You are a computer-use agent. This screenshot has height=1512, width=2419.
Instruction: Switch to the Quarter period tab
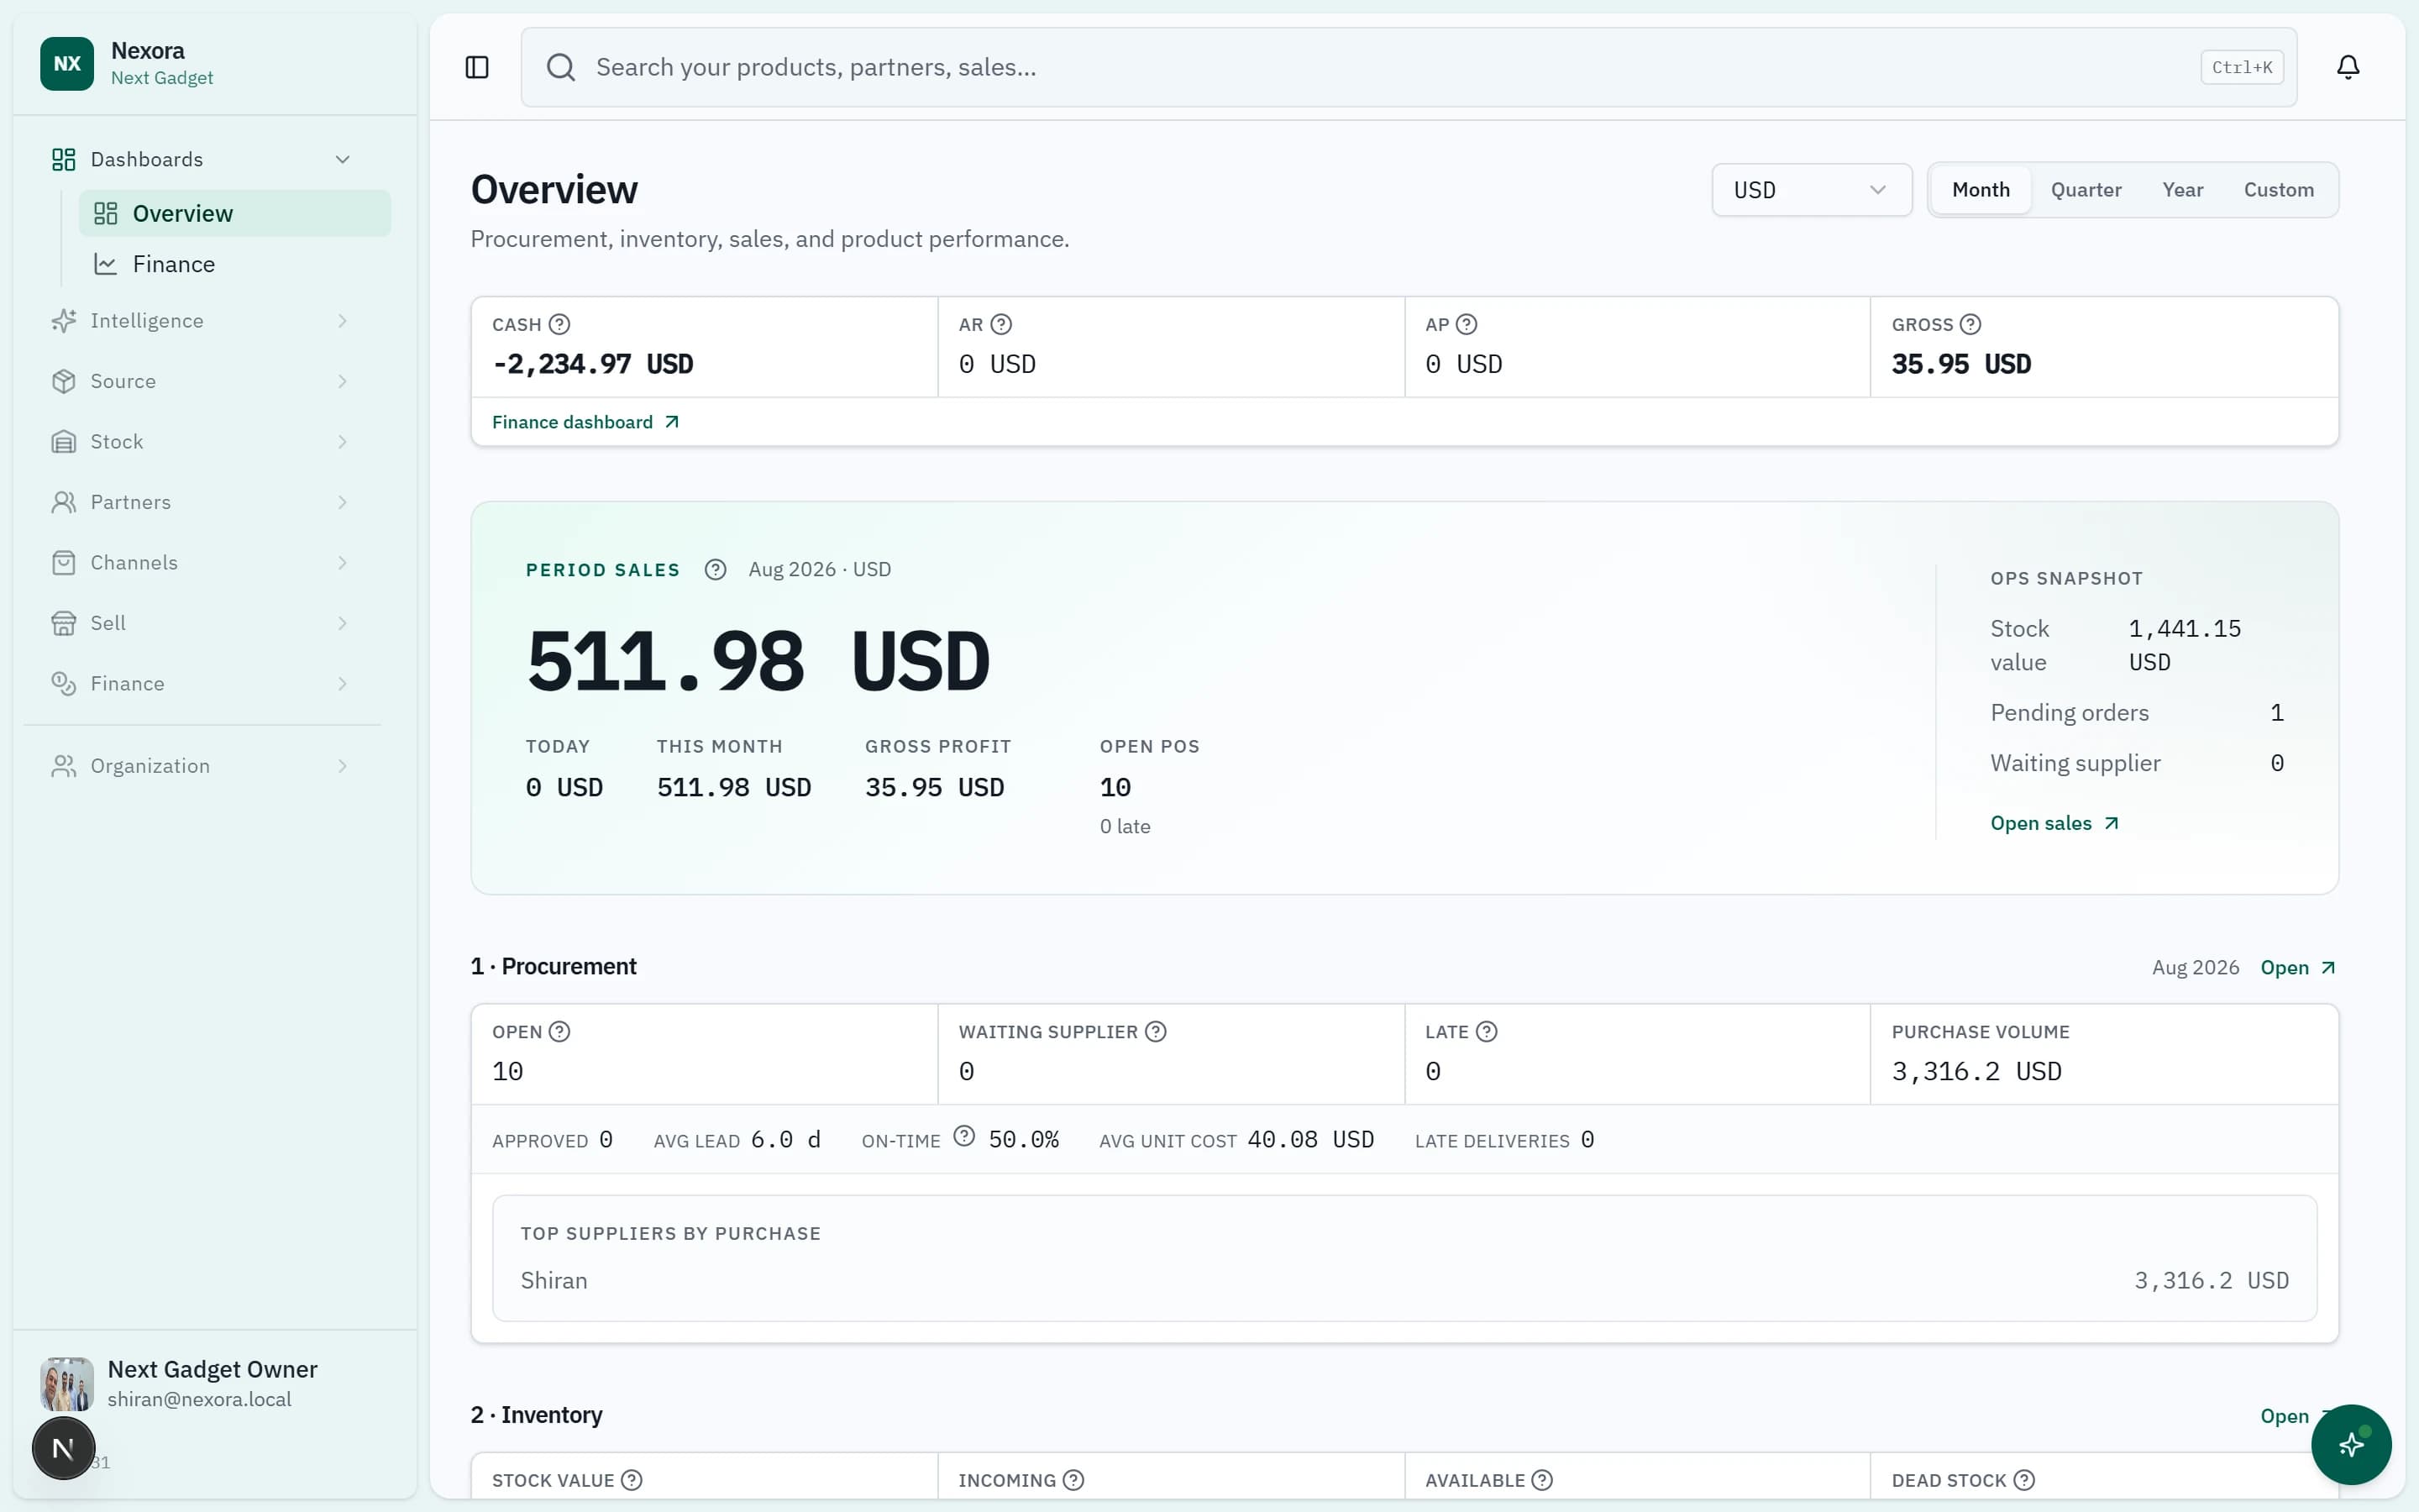2086,190
